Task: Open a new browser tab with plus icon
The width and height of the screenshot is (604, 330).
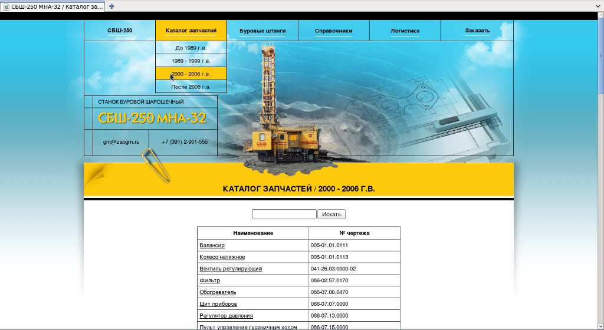Action: click(112, 6)
